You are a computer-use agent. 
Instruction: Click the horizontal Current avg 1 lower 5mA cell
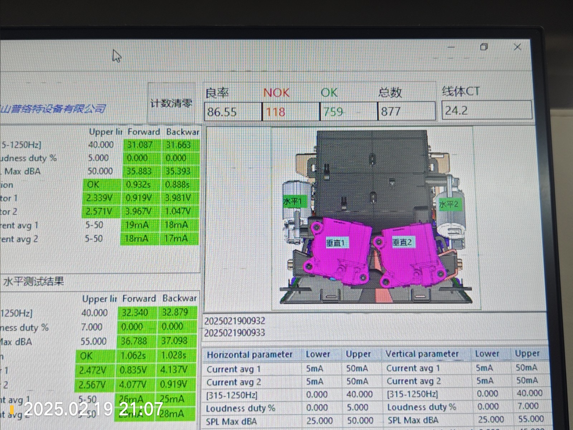pyautogui.click(x=314, y=368)
